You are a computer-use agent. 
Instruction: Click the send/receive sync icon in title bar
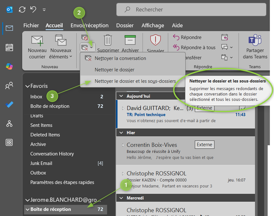(x=22, y=10)
